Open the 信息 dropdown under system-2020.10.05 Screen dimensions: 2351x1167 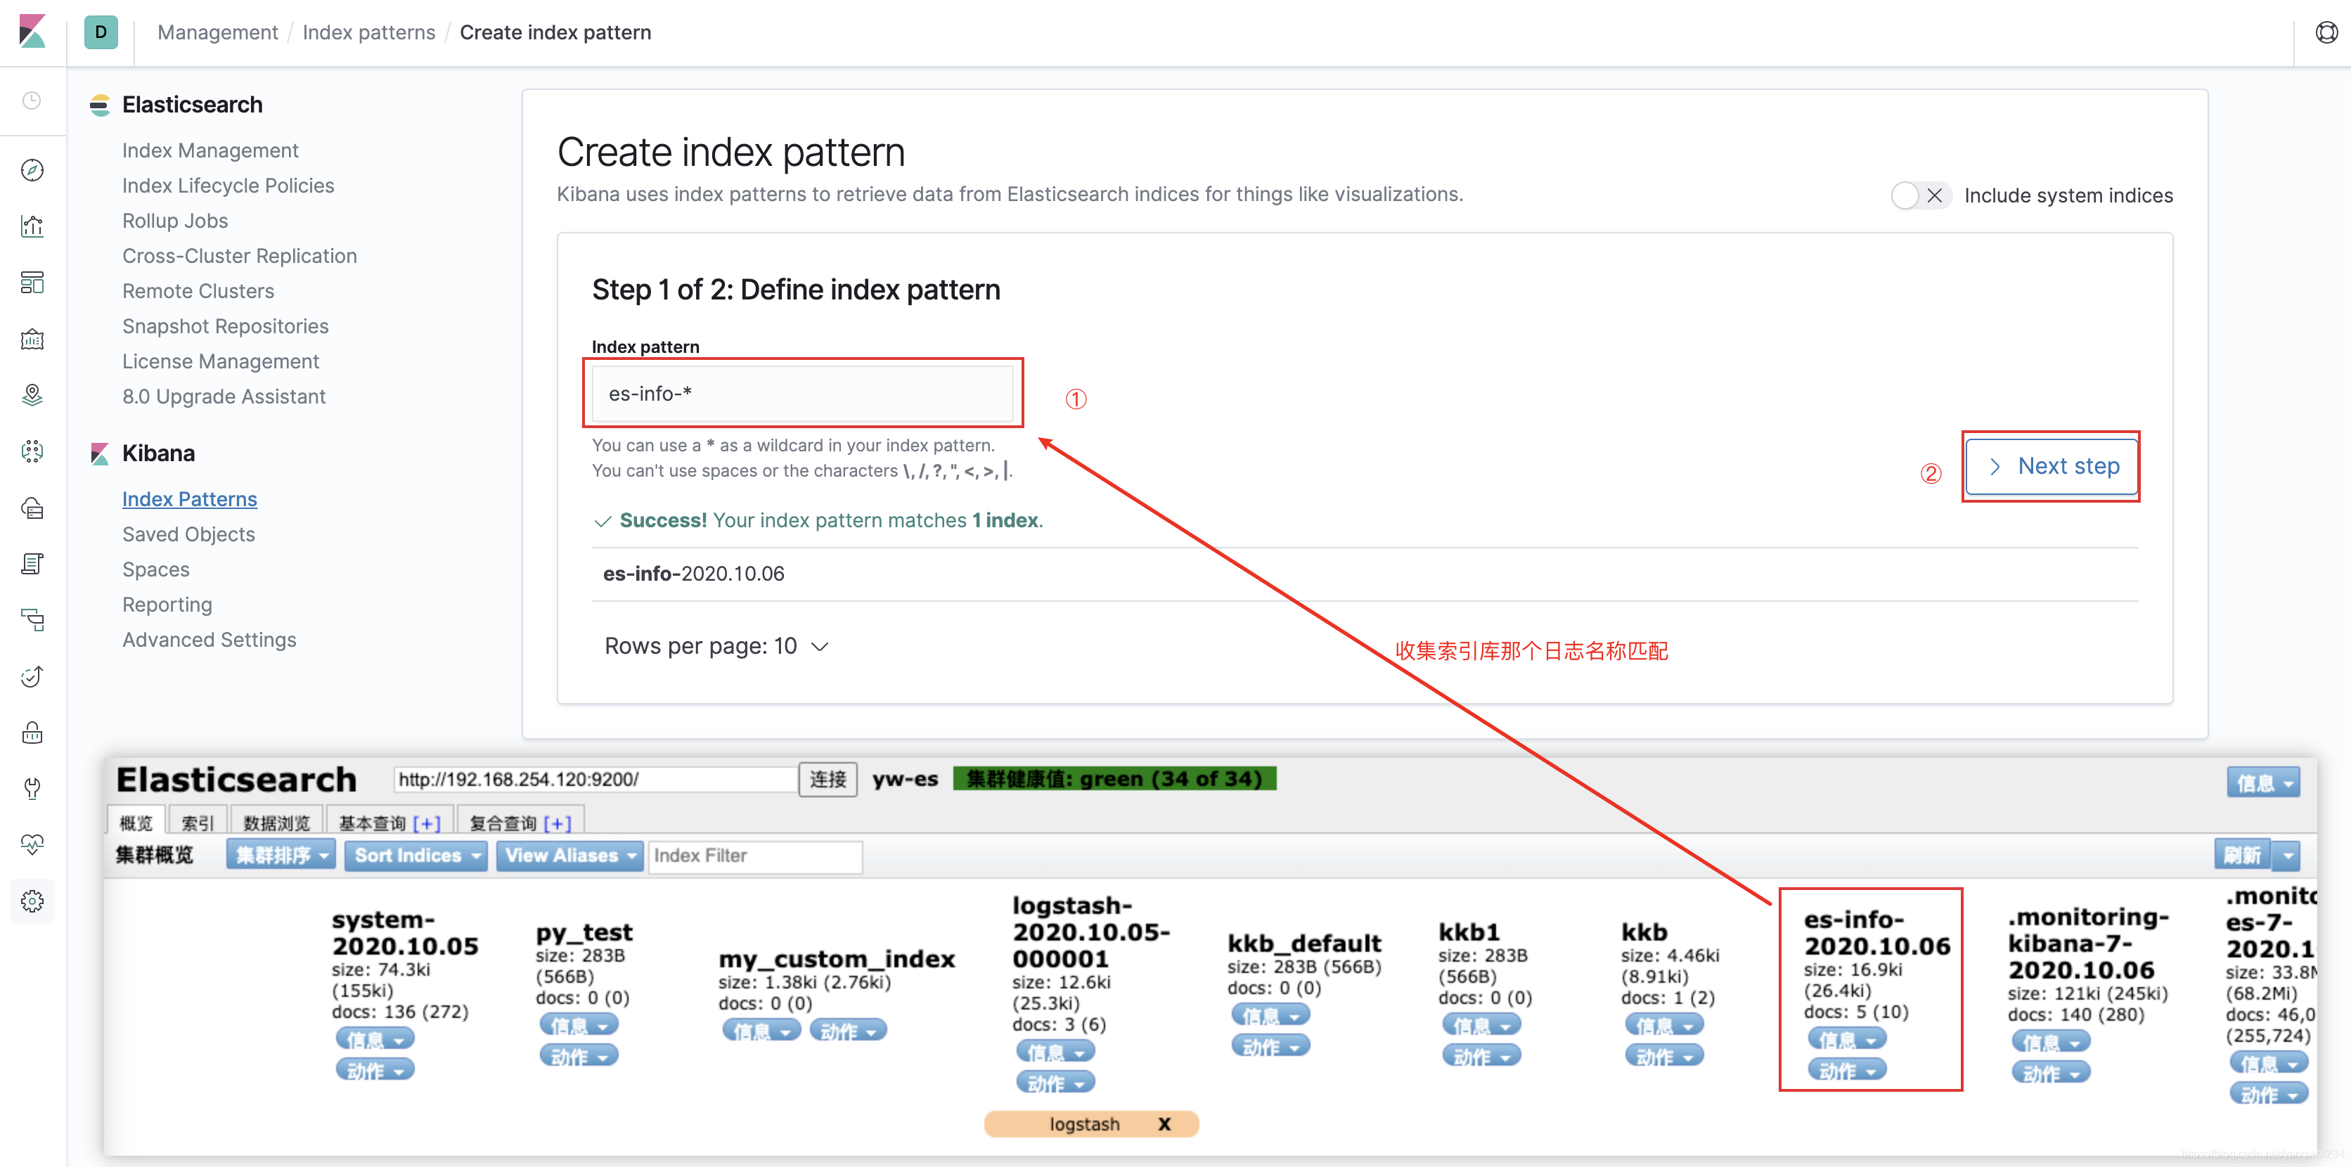(x=375, y=1039)
